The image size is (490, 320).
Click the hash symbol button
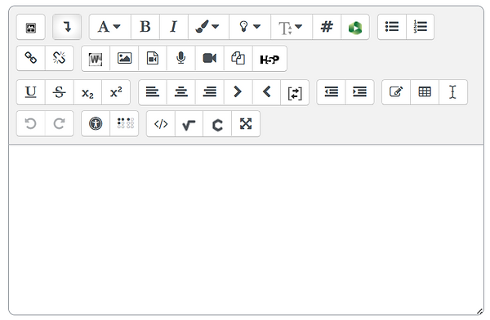(327, 27)
